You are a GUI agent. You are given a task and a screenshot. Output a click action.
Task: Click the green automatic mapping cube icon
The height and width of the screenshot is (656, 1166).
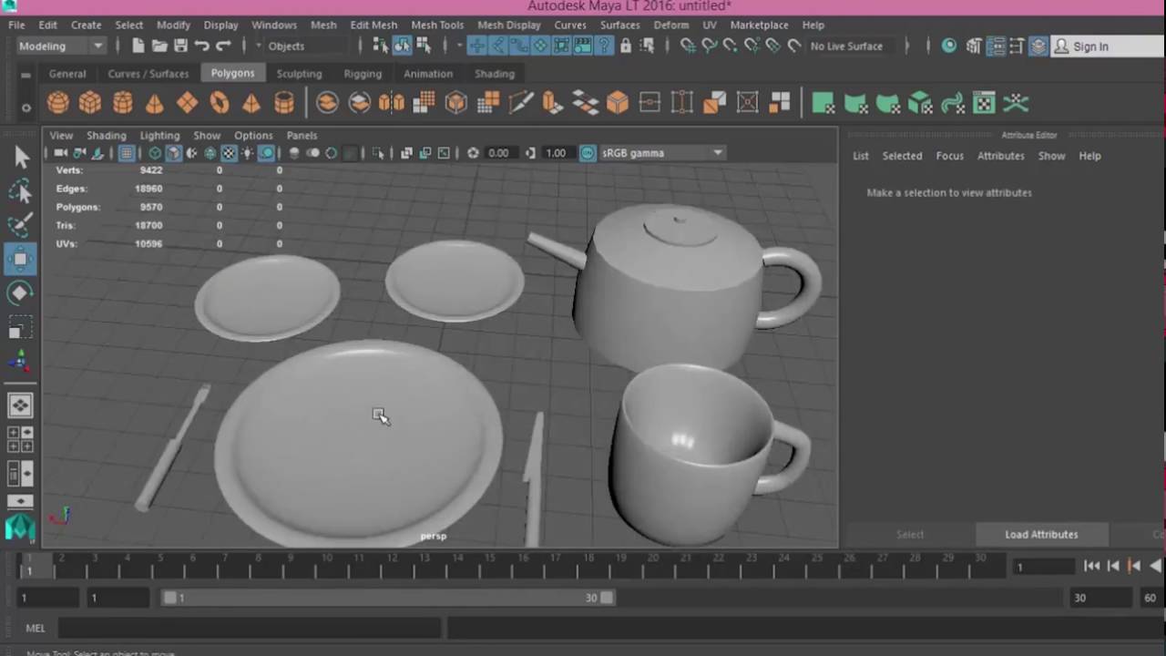coord(920,103)
